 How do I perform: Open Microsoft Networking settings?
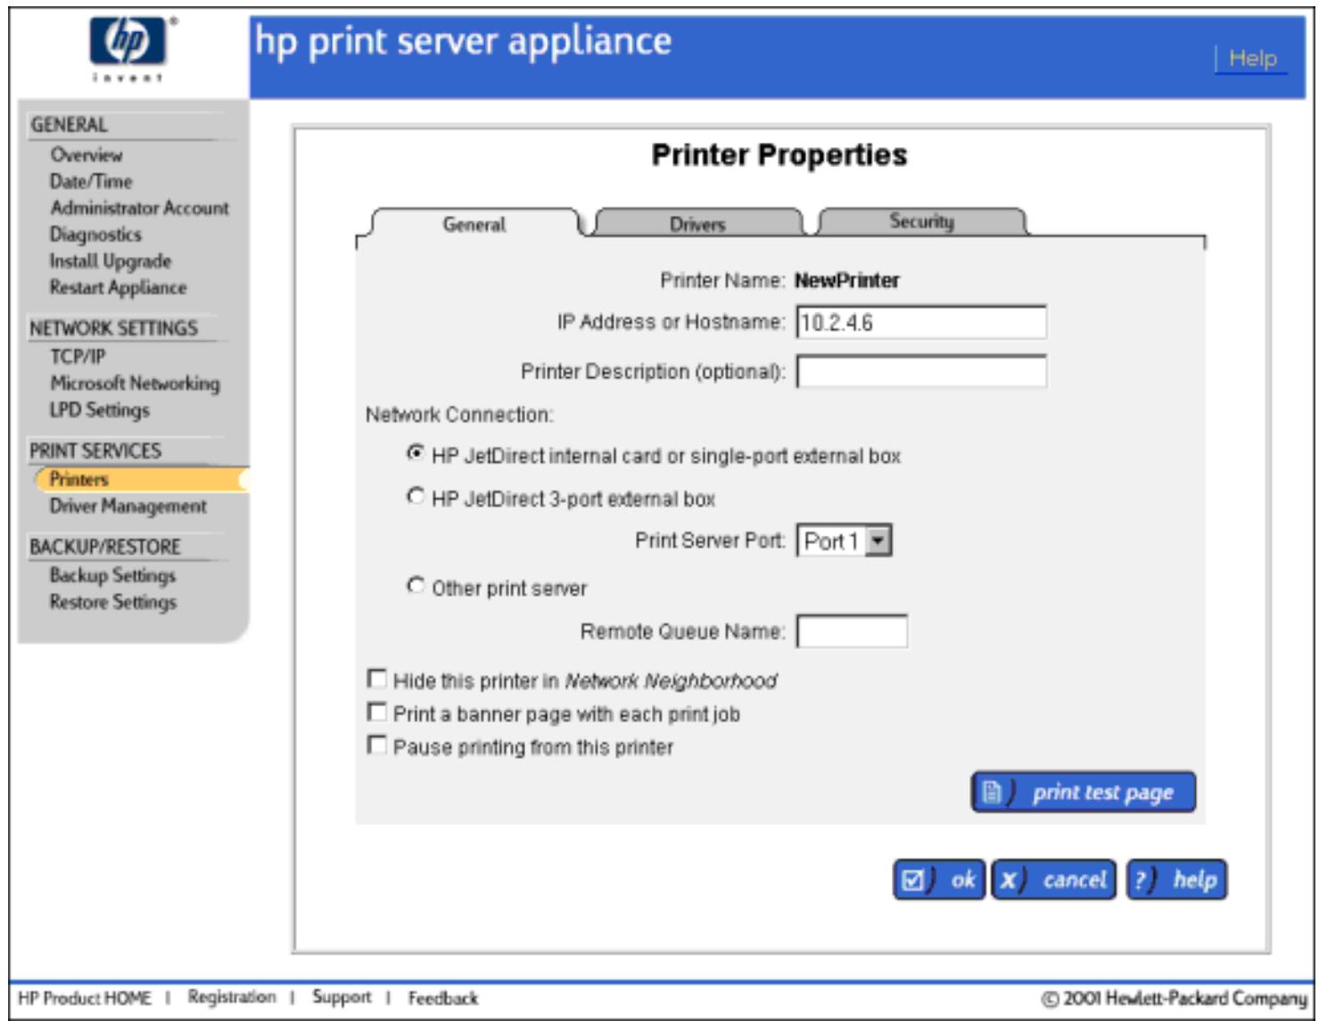click(x=135, y=383)
